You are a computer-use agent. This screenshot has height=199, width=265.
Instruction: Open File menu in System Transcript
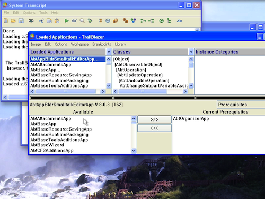pyautogui.click(x=6, y=13)
